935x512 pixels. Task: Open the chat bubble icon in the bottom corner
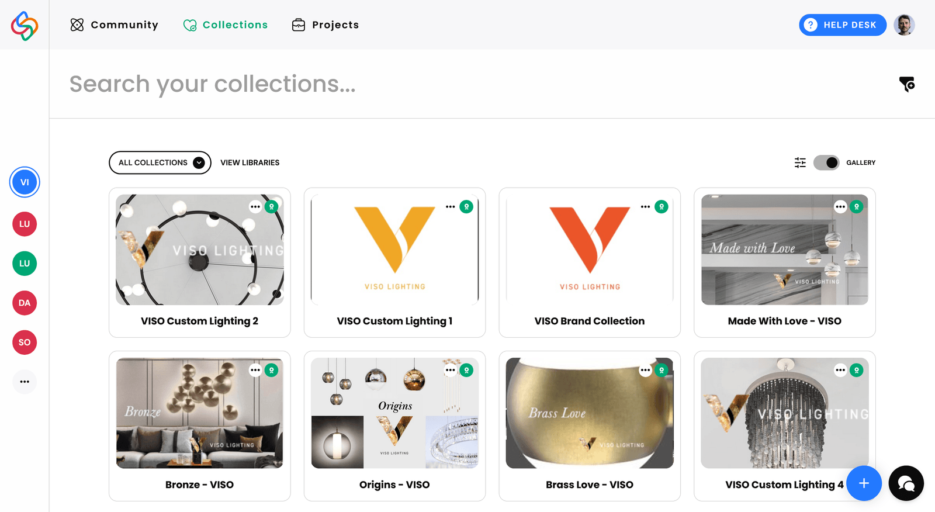[906, 483]
